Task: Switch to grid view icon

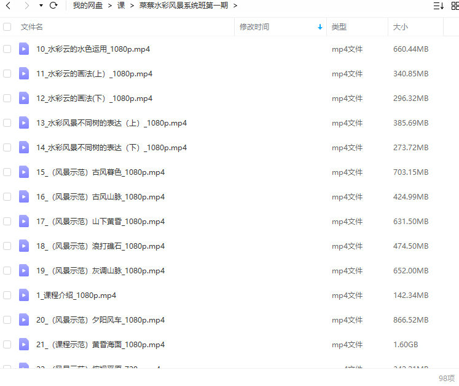Action: click(454, 6)
